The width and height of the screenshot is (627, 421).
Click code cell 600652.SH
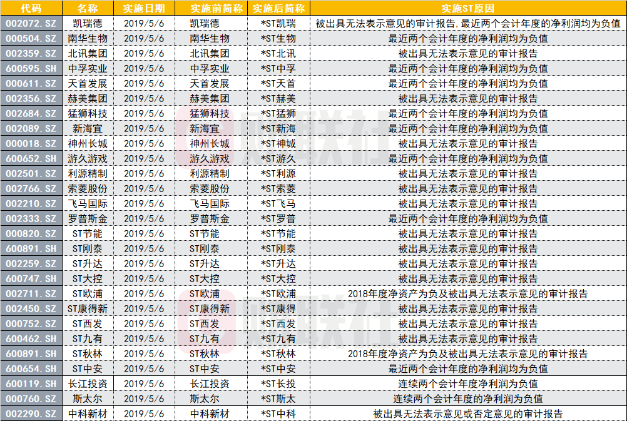pos(31,158)
